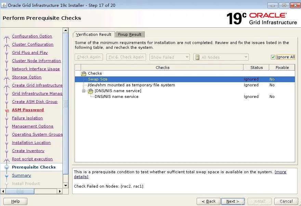This screenshot has width=301, height=206.
Task: Go to Management Options step
Action: pos(32,126)
